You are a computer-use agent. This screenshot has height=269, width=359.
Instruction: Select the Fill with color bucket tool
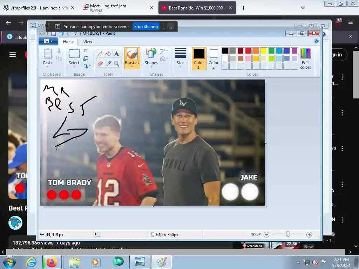[x=108, y=54]
